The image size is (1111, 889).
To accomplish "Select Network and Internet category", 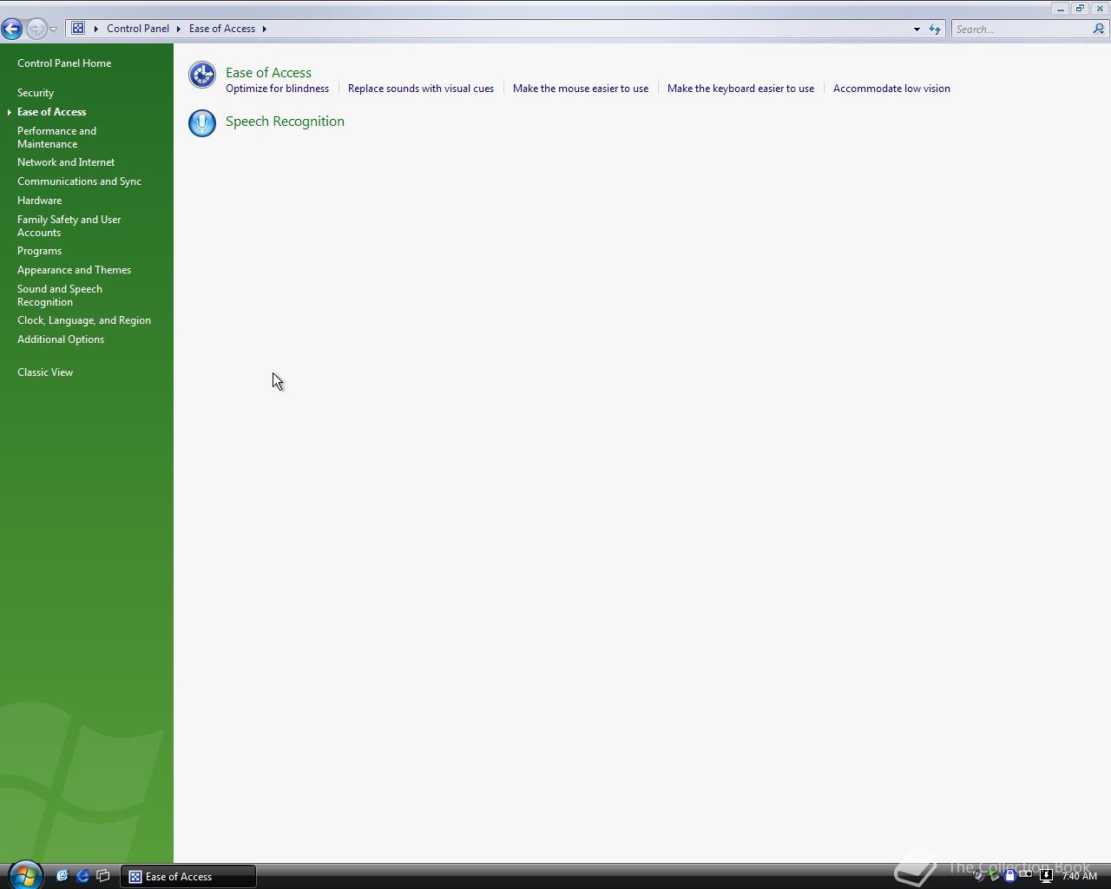I will [66, 162].
